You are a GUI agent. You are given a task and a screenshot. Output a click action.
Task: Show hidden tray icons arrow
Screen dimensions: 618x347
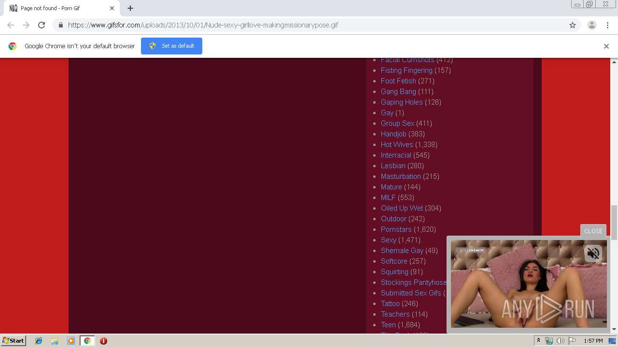(x=538, y=341)
